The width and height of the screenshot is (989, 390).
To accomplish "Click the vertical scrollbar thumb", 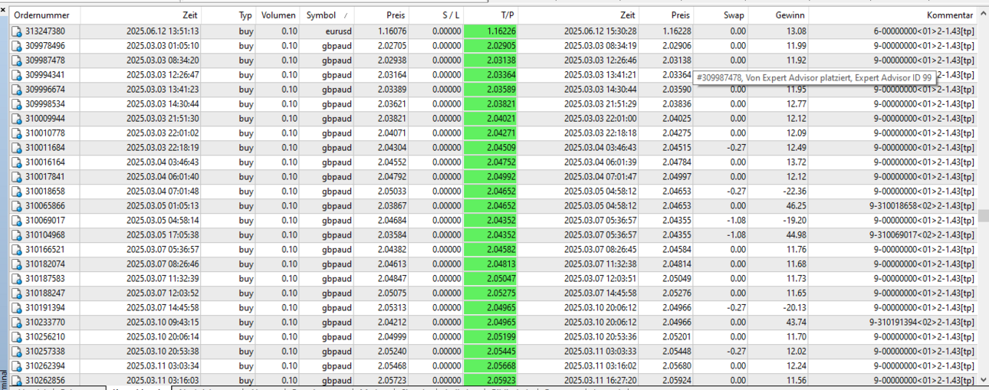I will (x=984, y=216).
